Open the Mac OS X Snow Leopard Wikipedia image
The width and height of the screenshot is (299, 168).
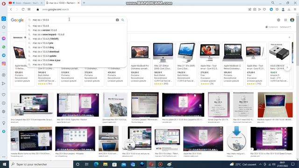pyautogui.click(x=75, y=139)
